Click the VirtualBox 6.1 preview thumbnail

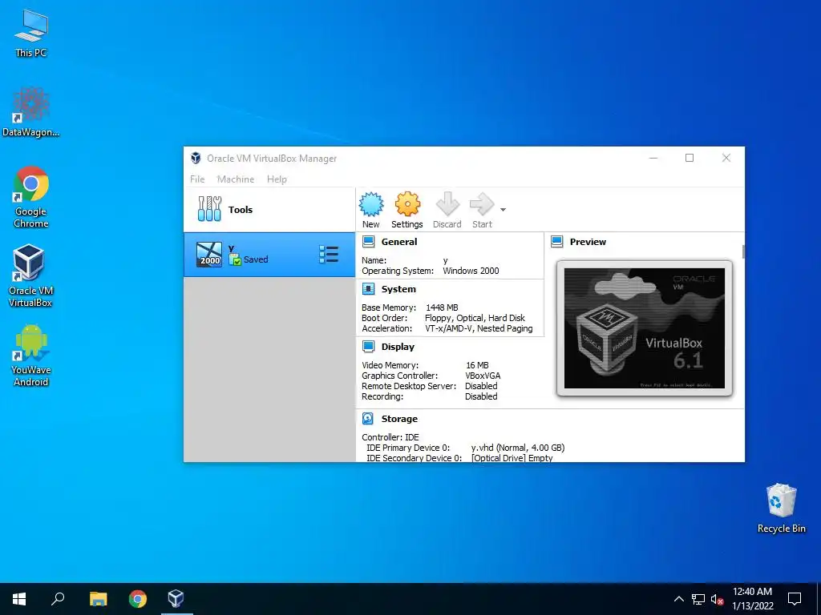(x=644, y=328)
